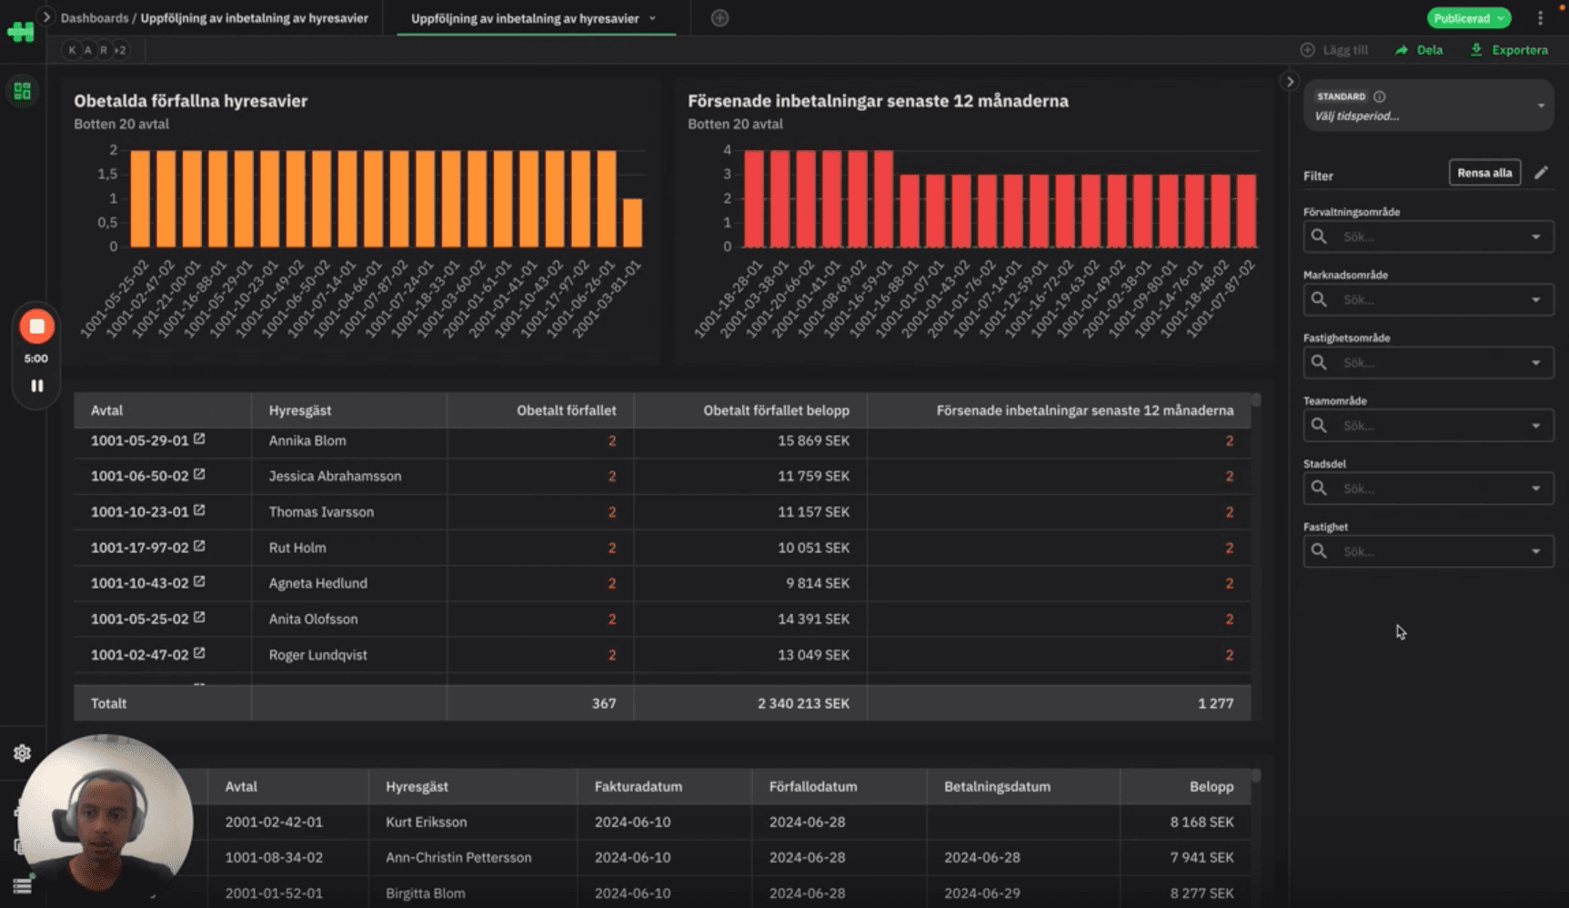This screenshot has height=908, width=1569.
Task: Click the Exportera button
Action: [1509, 50]
